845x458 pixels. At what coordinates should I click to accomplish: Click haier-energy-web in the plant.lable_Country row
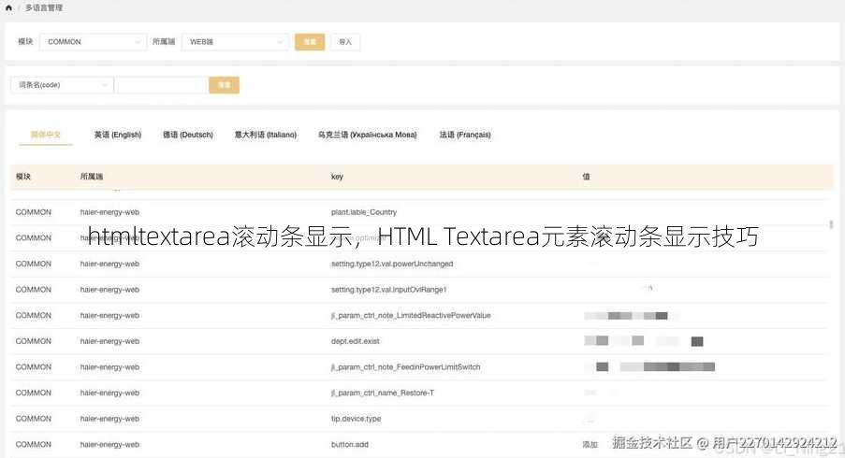click(109, 212)
